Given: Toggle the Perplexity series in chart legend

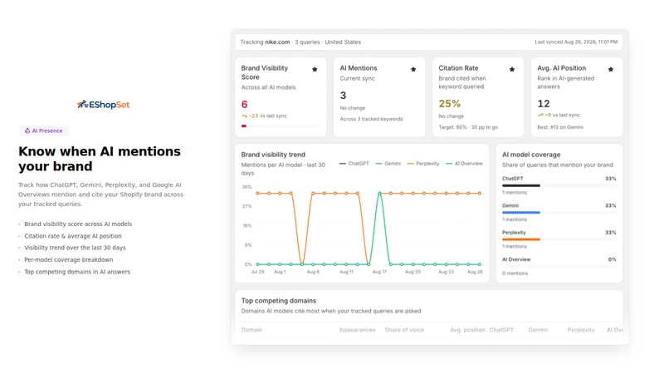Looking at the screenshot, I should tap(423, 163).
